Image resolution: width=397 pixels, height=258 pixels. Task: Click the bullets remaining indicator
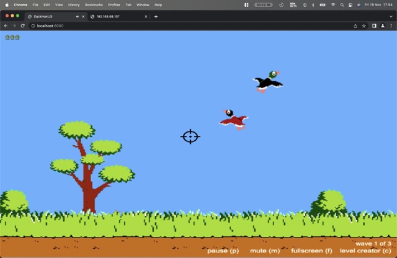[x=12, y=37]
